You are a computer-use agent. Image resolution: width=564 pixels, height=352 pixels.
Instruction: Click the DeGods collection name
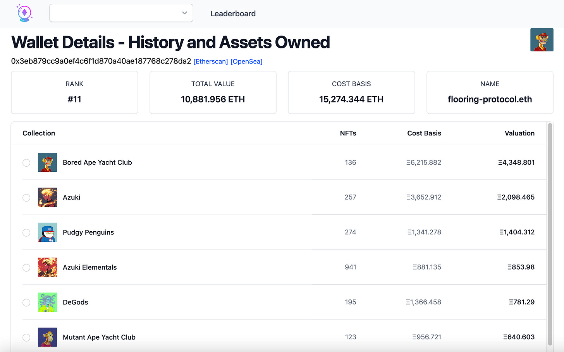[75, 302]
